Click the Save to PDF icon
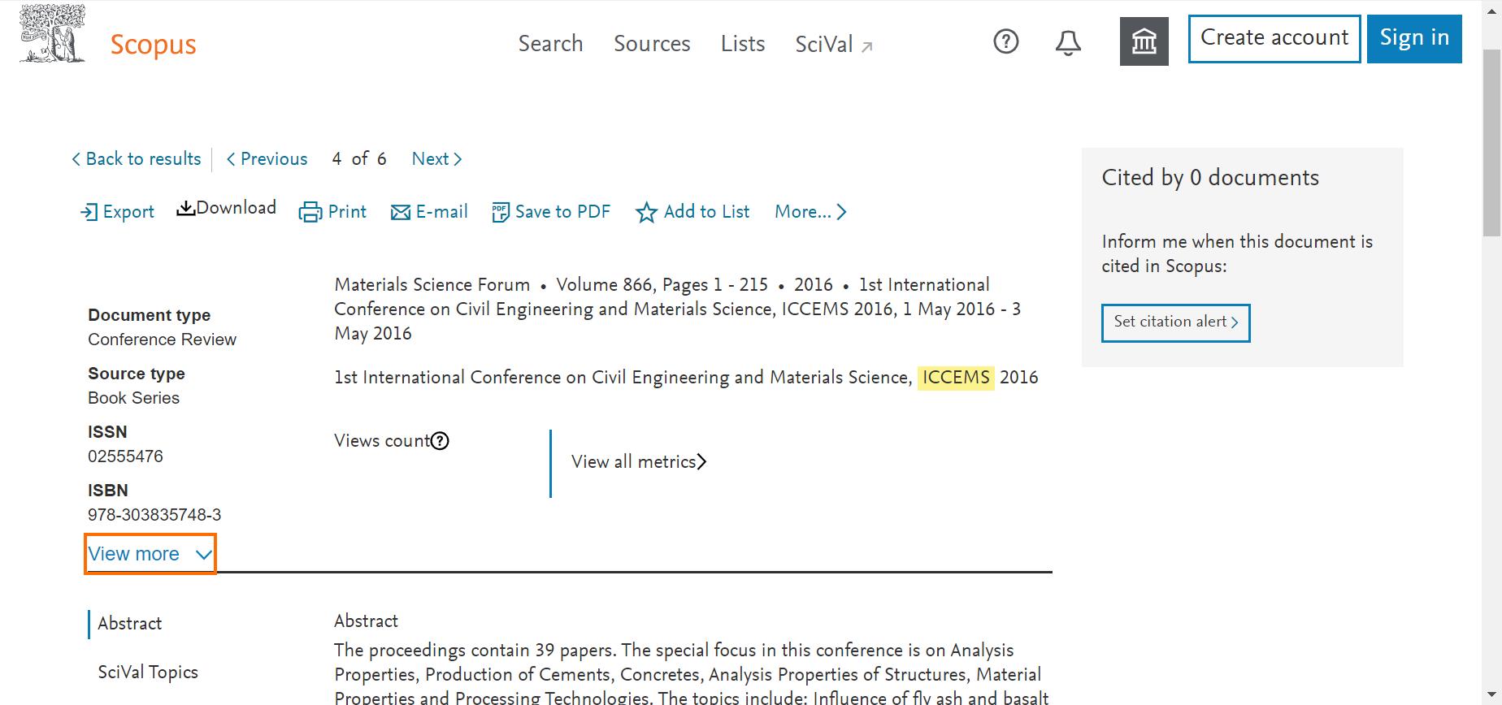This screenshot has width=1502, height=705. pyautogui.click(x=501, y=213)
